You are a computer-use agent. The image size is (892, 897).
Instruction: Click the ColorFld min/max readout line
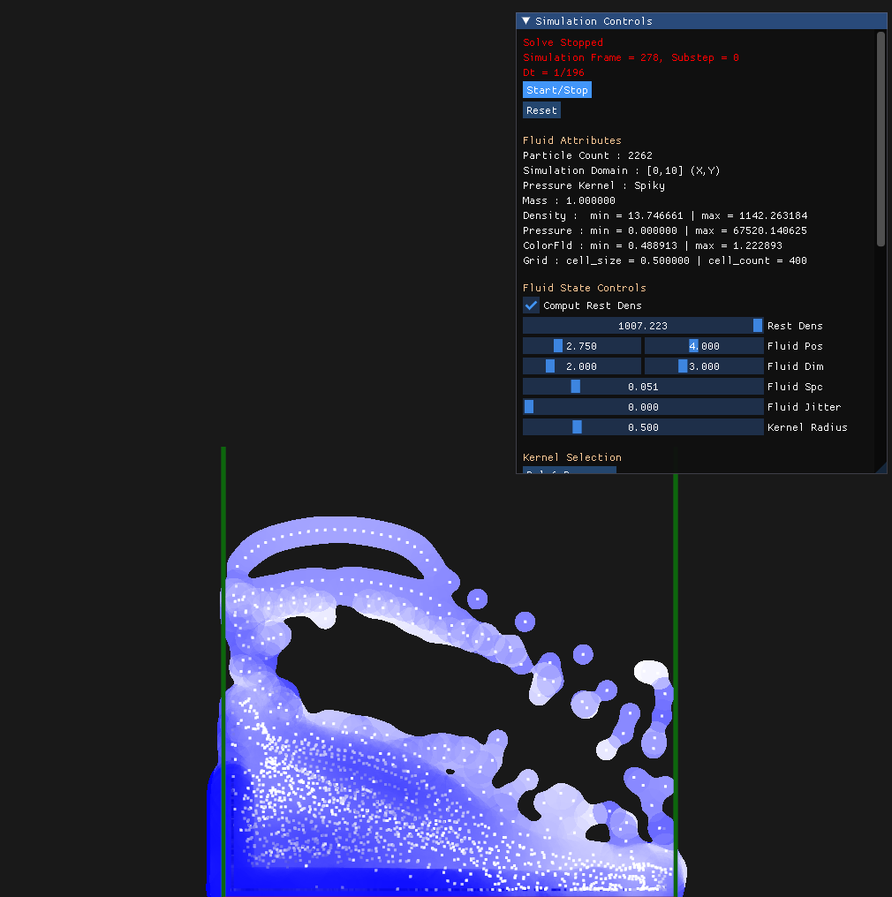653,245
